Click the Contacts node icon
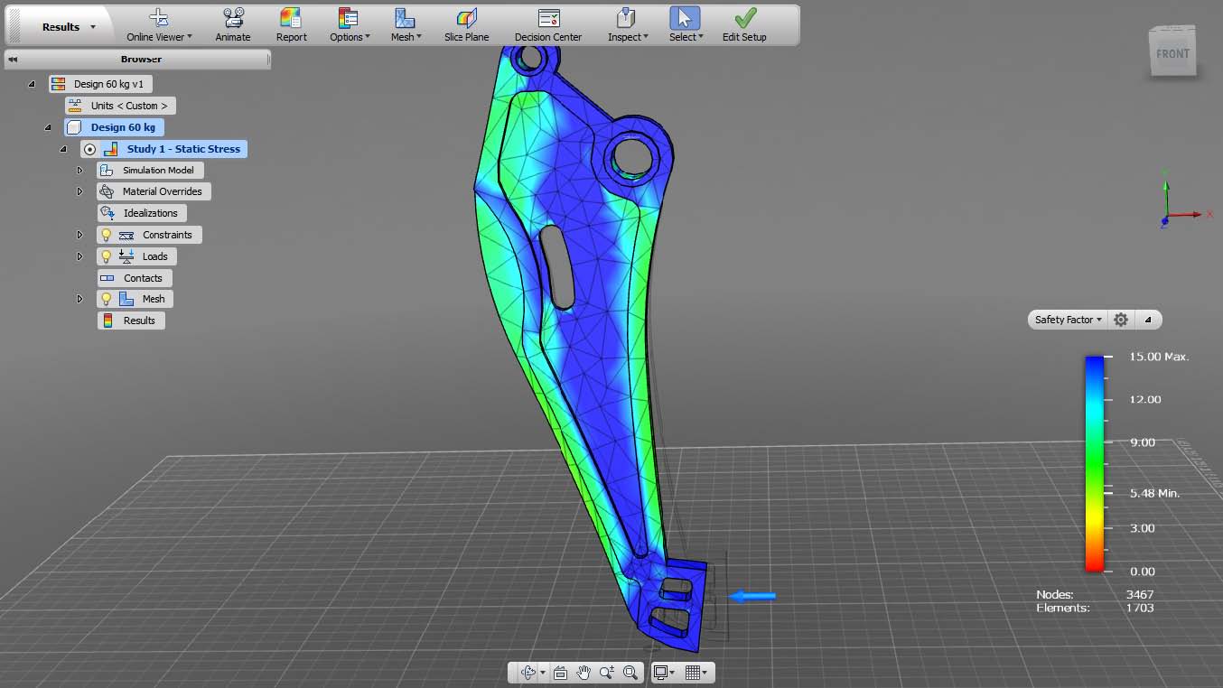1223x688 pixels. [107, 278]
